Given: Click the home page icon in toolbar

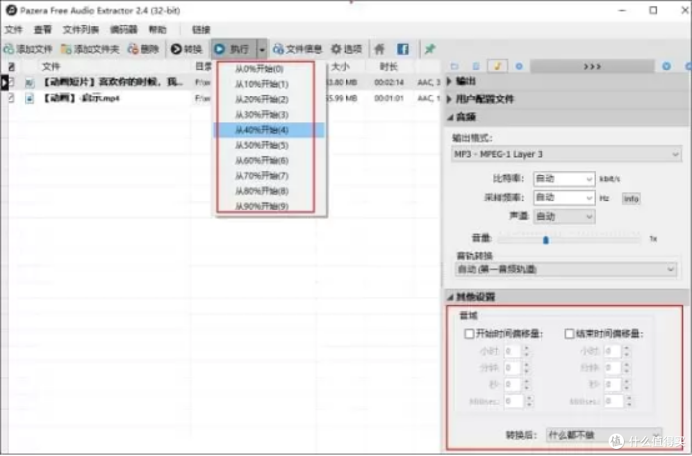Looking at the screenshot, I should pyautogui.click(x=379, y=49).
